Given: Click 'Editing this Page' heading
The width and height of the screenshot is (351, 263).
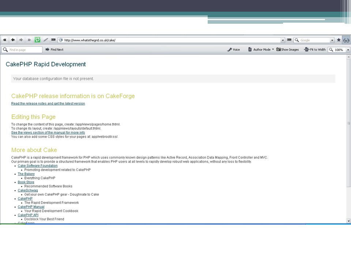Looking at the screenshot, I should point(33,117).
